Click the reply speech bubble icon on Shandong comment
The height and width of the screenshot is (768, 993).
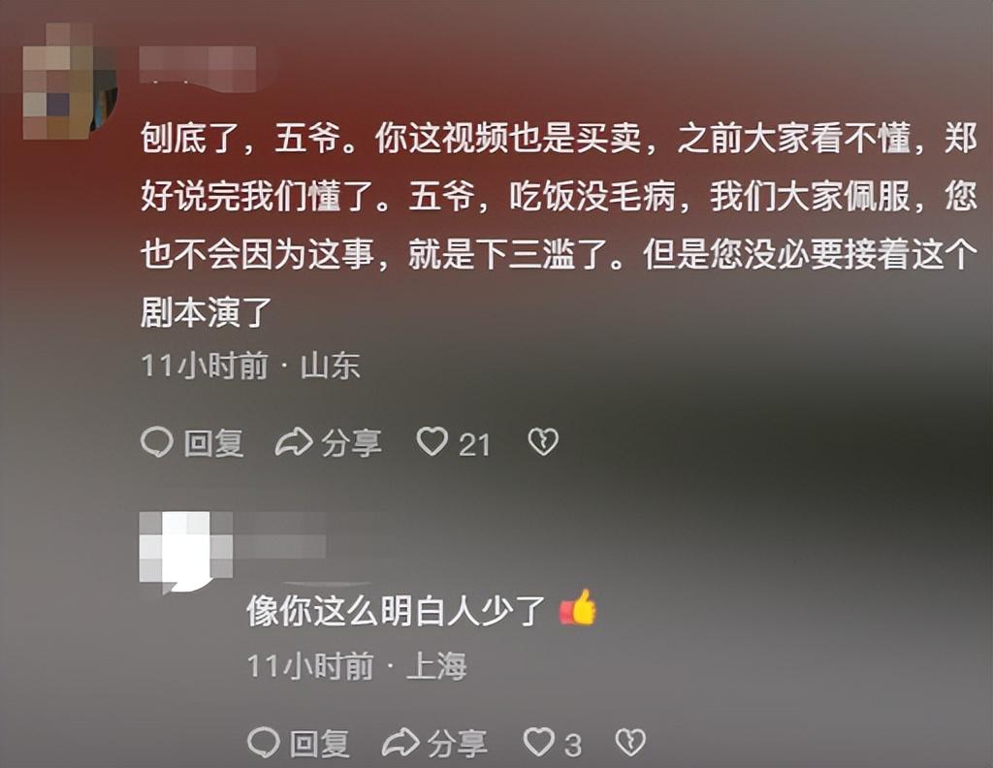tap(156, 442)
